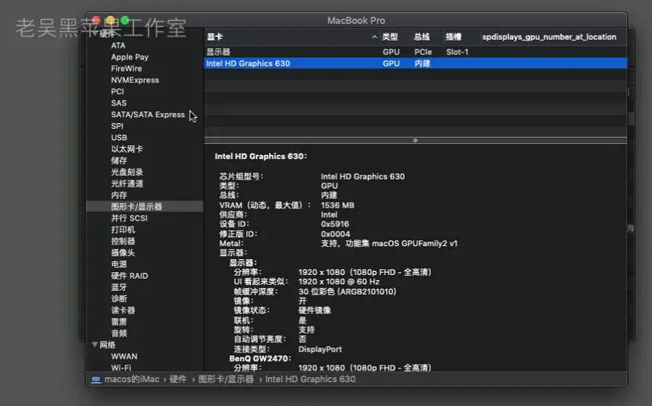
Task: Open the 内存 sidebar entry
Action: pos(119,195)
